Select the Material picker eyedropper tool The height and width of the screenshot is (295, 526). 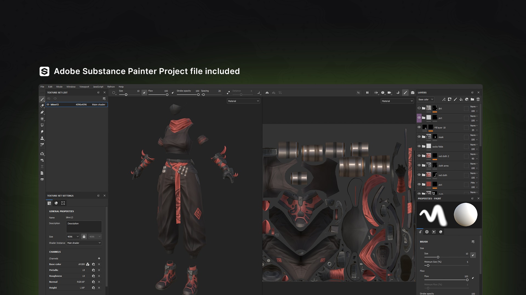[x=42, y=144]
